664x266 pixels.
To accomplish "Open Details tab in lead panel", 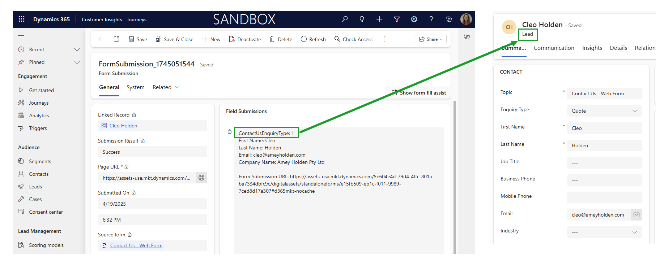I will point(618,48).
